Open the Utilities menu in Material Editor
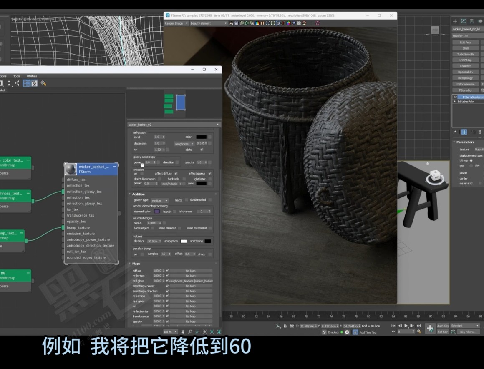The image size is (484, 369). coord(32,76)
